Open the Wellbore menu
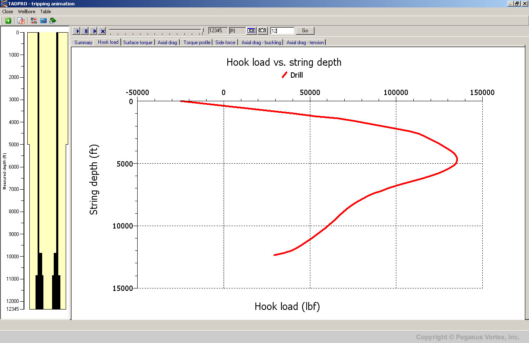529x343 pixels. (26, 12)
